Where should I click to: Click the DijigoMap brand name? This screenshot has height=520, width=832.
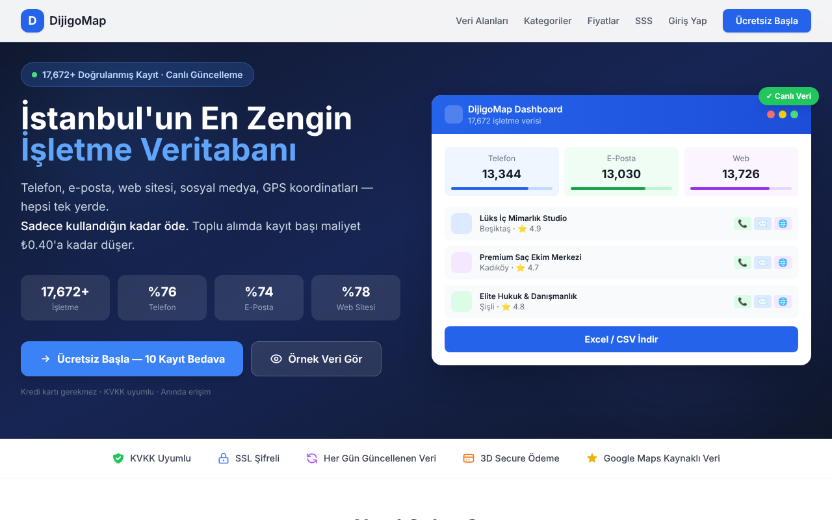point(77,21)
